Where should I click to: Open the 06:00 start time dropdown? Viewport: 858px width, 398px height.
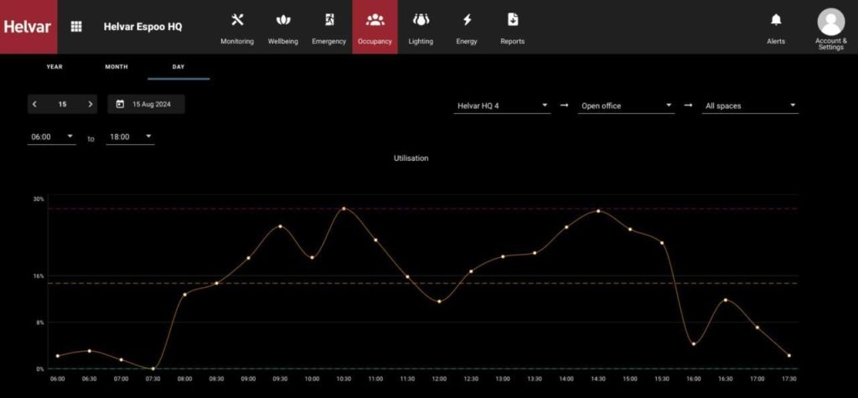tap(53, 137)
